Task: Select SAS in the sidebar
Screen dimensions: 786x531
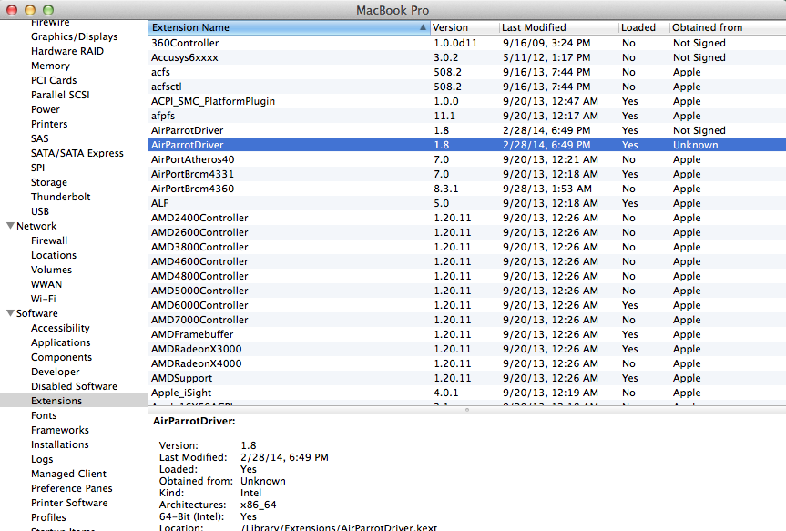Action: pyautogui.click(x=39, y=138)
